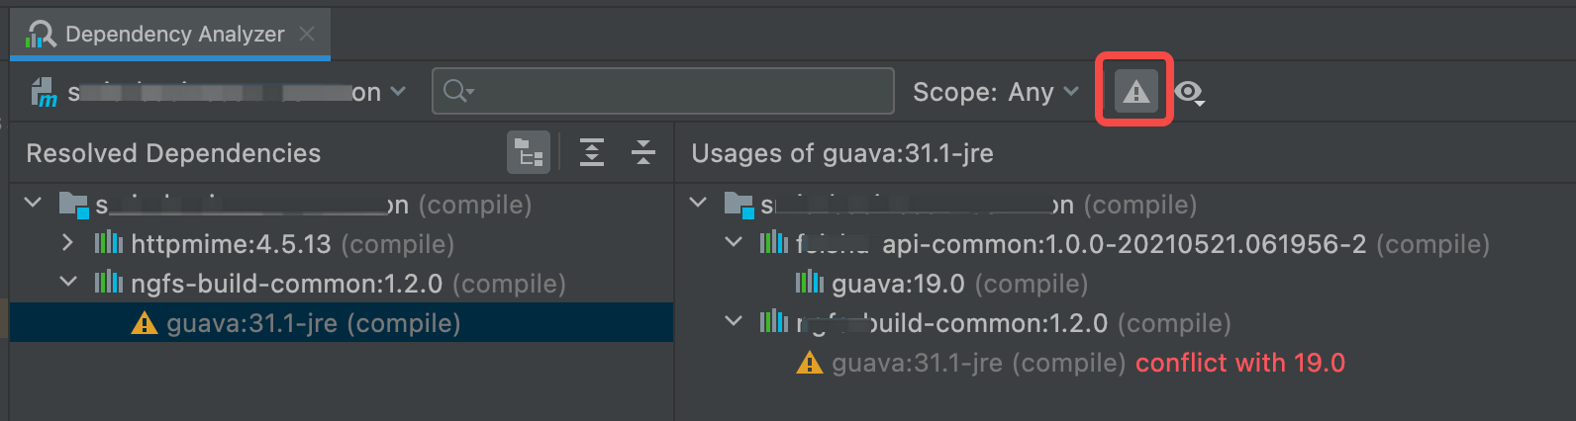Toggle show conflicts only warning button
Viewport: 1576px width, 421px height.
click(1134, 91)
